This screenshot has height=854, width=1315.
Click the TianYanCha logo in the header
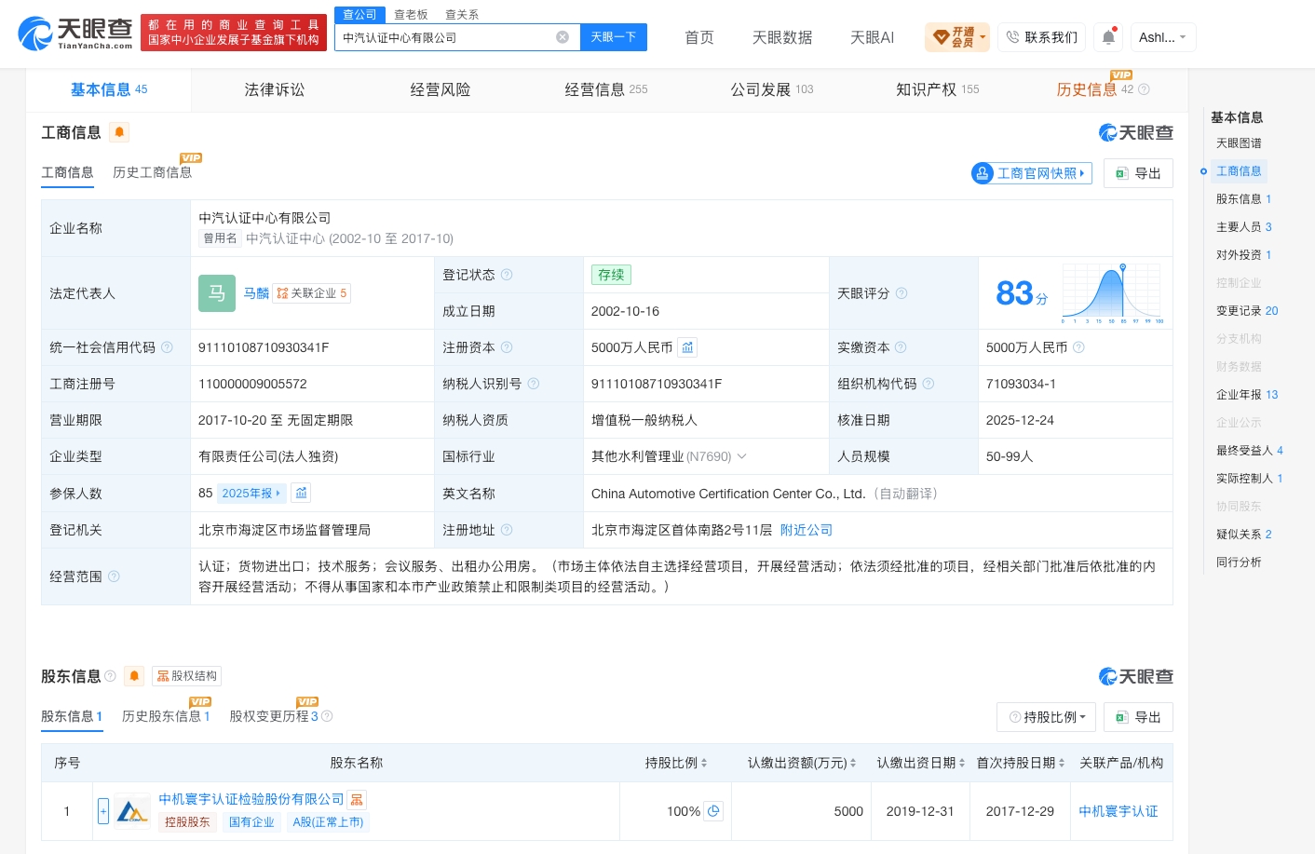pos(75,34)
